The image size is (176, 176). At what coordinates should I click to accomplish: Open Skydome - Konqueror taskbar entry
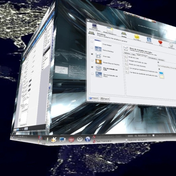coord(136,140)
